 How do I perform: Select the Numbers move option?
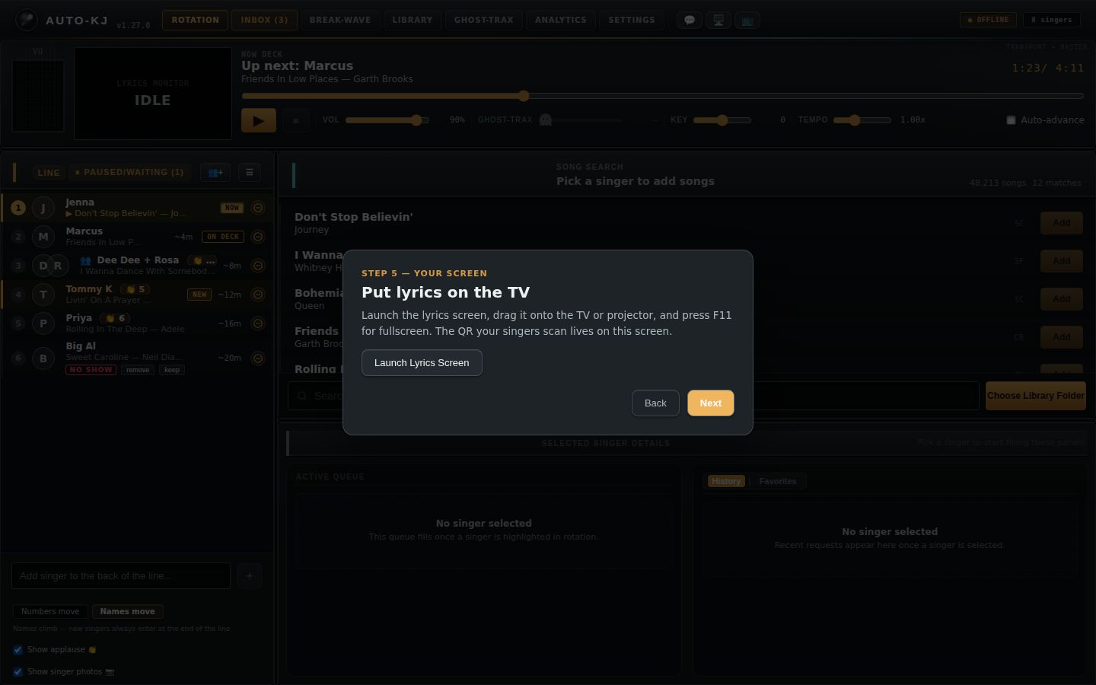tap(50, 612)
